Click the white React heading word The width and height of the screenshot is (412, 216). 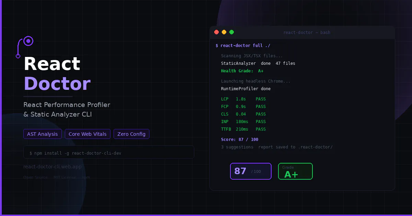[52, 64]
